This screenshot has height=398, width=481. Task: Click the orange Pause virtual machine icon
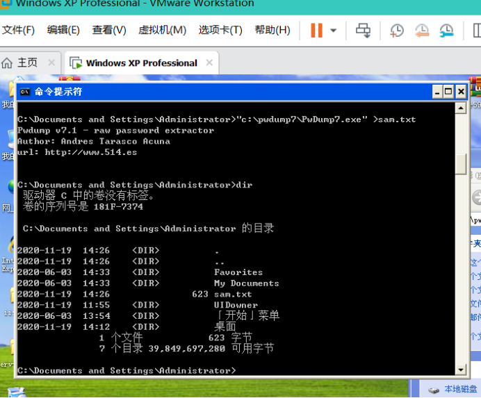(x=316, y=31)
